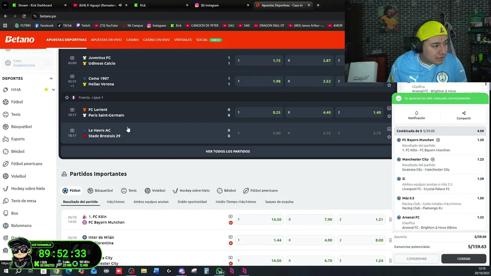Select the Tenis de mesa paddle icon
Image resolution: width=491 pixels, height=276 pixels.
point(5,201)
